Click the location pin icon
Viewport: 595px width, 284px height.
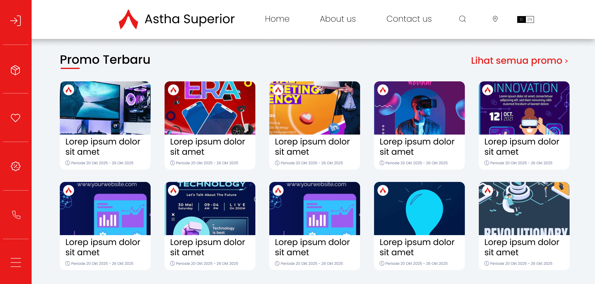(495, 19)
